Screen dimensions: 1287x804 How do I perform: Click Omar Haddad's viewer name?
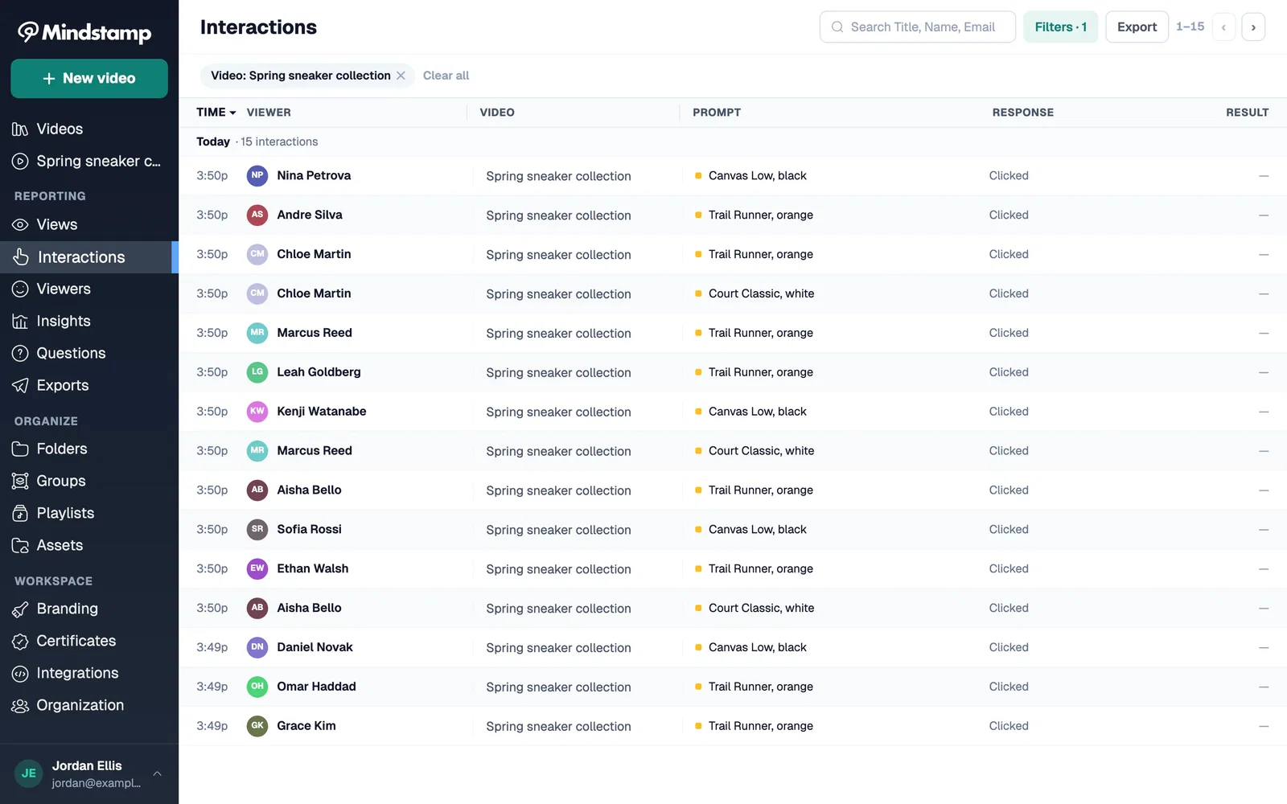click(x=316, y=687)
